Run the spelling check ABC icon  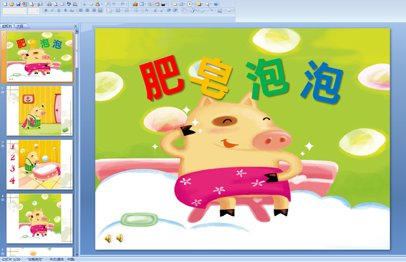[x=69, y=4]
